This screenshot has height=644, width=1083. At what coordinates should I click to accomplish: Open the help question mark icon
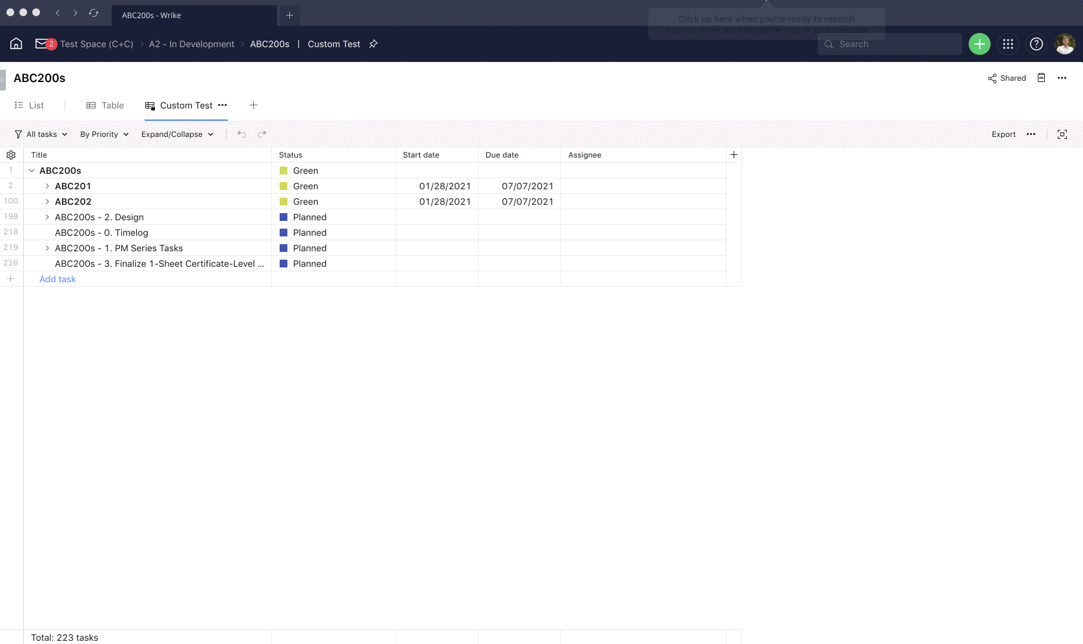coord(1037,44)
